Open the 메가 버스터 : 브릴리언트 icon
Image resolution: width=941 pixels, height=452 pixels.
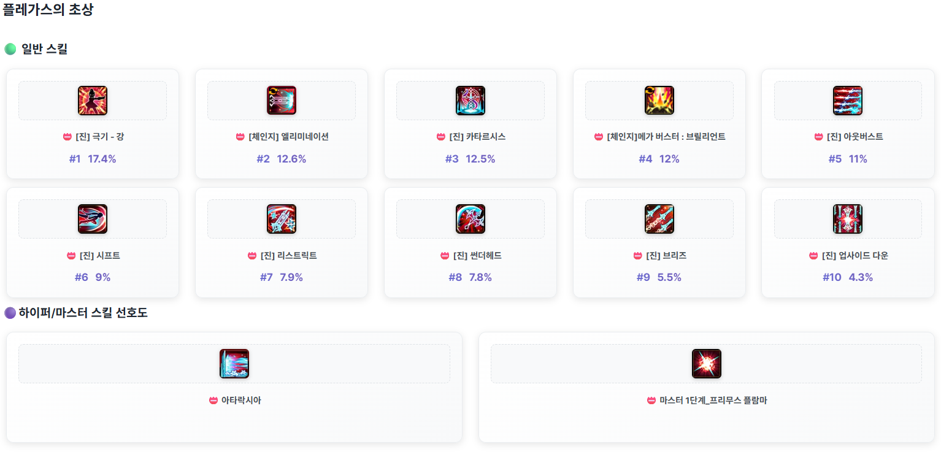pos(659,101)
